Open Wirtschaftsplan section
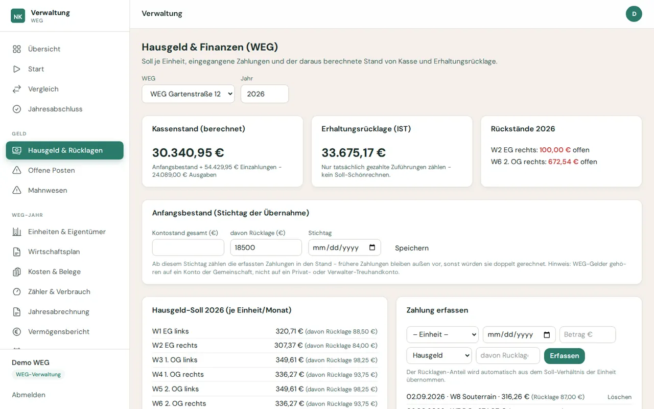 pyautogui.click(x=65, y=252)
